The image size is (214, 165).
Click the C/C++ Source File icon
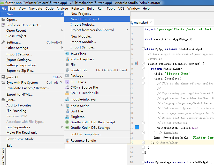pyautogui.click(x=67, y=88)
